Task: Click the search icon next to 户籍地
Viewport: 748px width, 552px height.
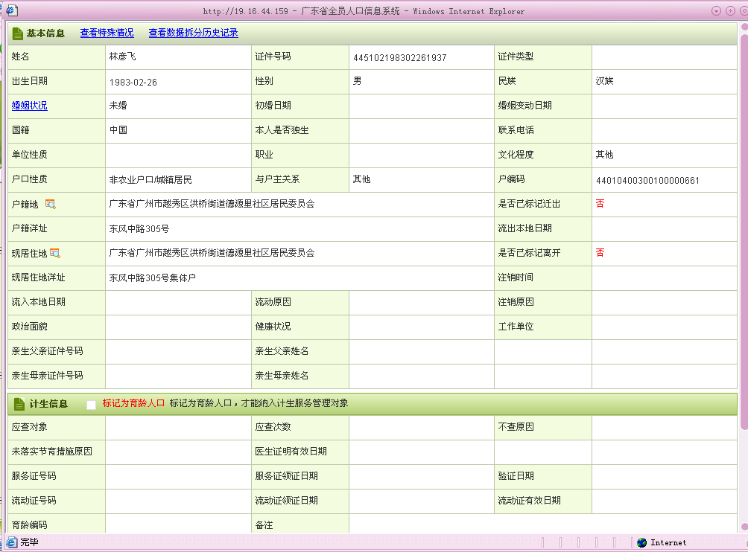Action: [51, 204]
